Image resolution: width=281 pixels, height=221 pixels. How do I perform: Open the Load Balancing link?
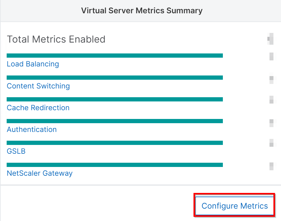(x=33, y=64)
